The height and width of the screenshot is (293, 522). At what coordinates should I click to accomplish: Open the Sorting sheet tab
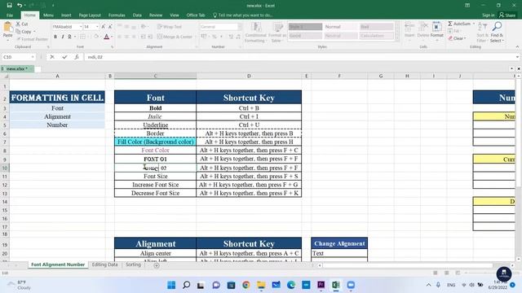133,265
